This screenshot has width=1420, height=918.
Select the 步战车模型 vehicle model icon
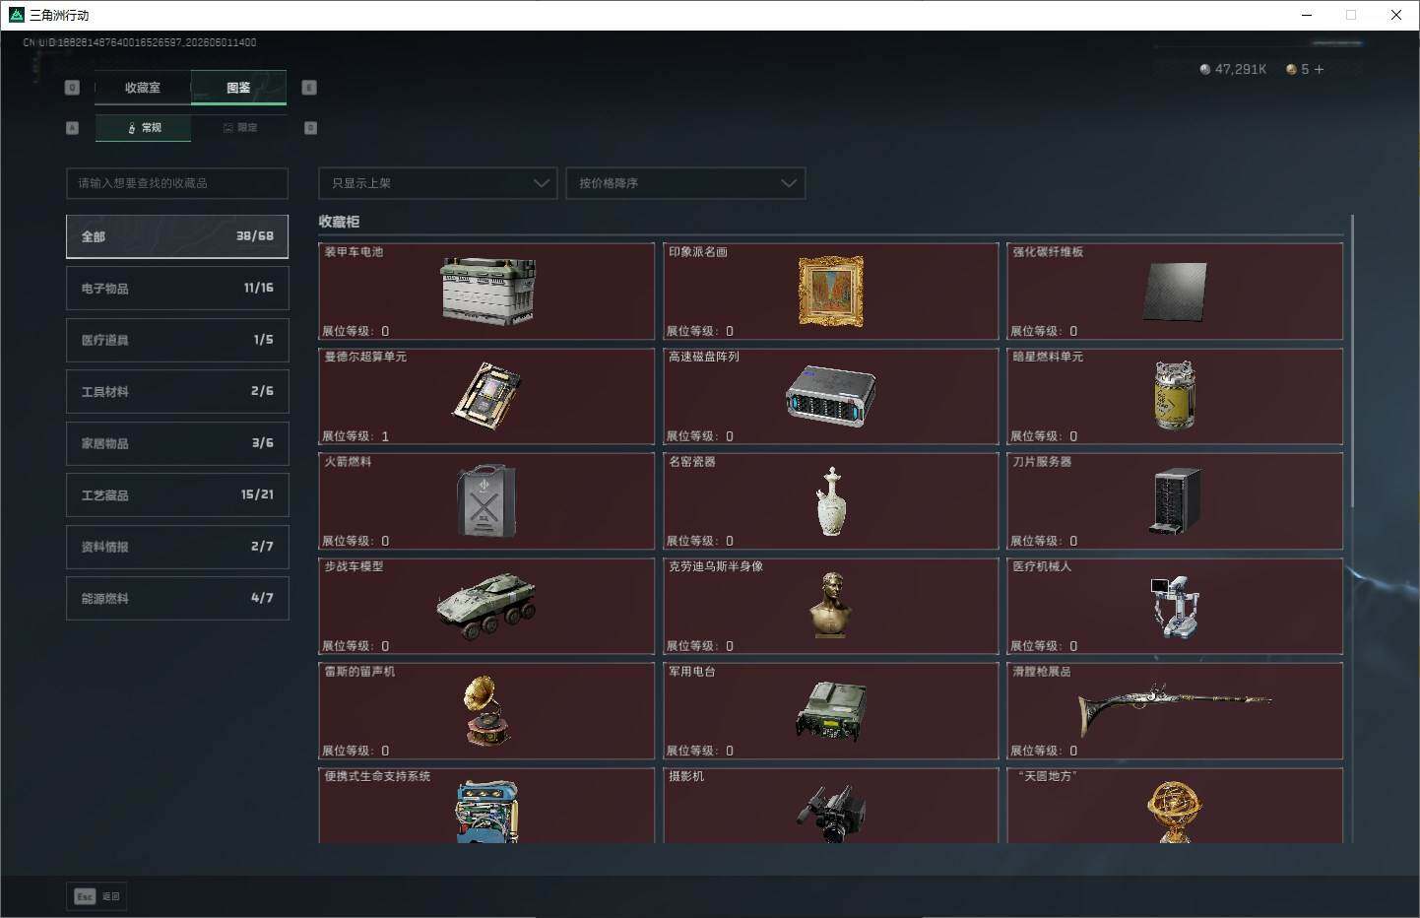click(486, 606)
